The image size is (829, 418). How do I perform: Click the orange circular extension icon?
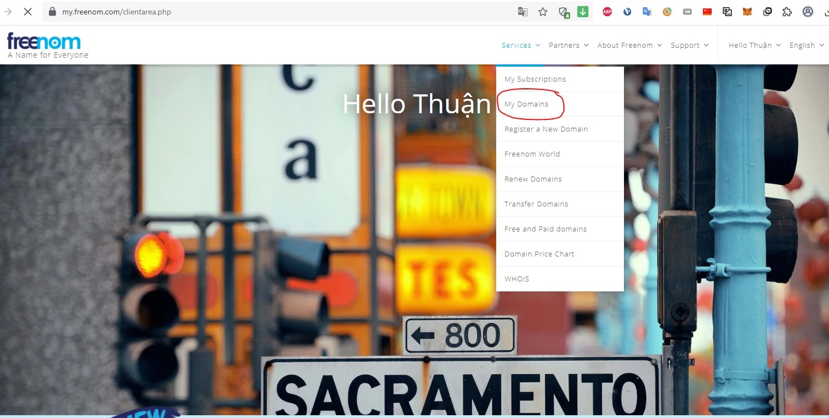[667, 12]
